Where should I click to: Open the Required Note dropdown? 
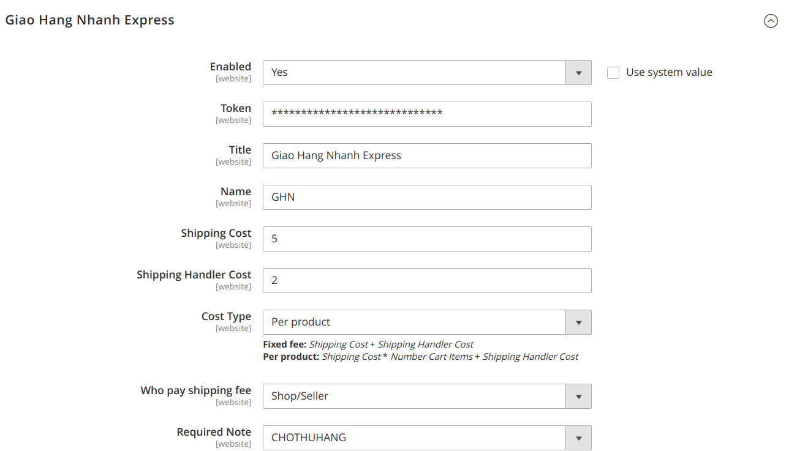(x=427, y=438)
